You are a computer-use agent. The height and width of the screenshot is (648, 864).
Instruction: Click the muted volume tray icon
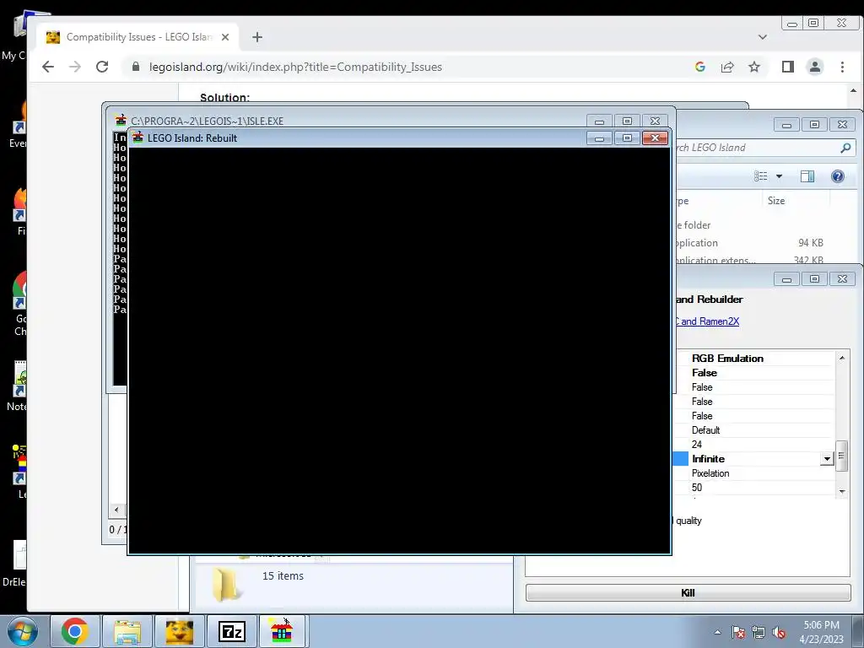(x=779, y=632)
